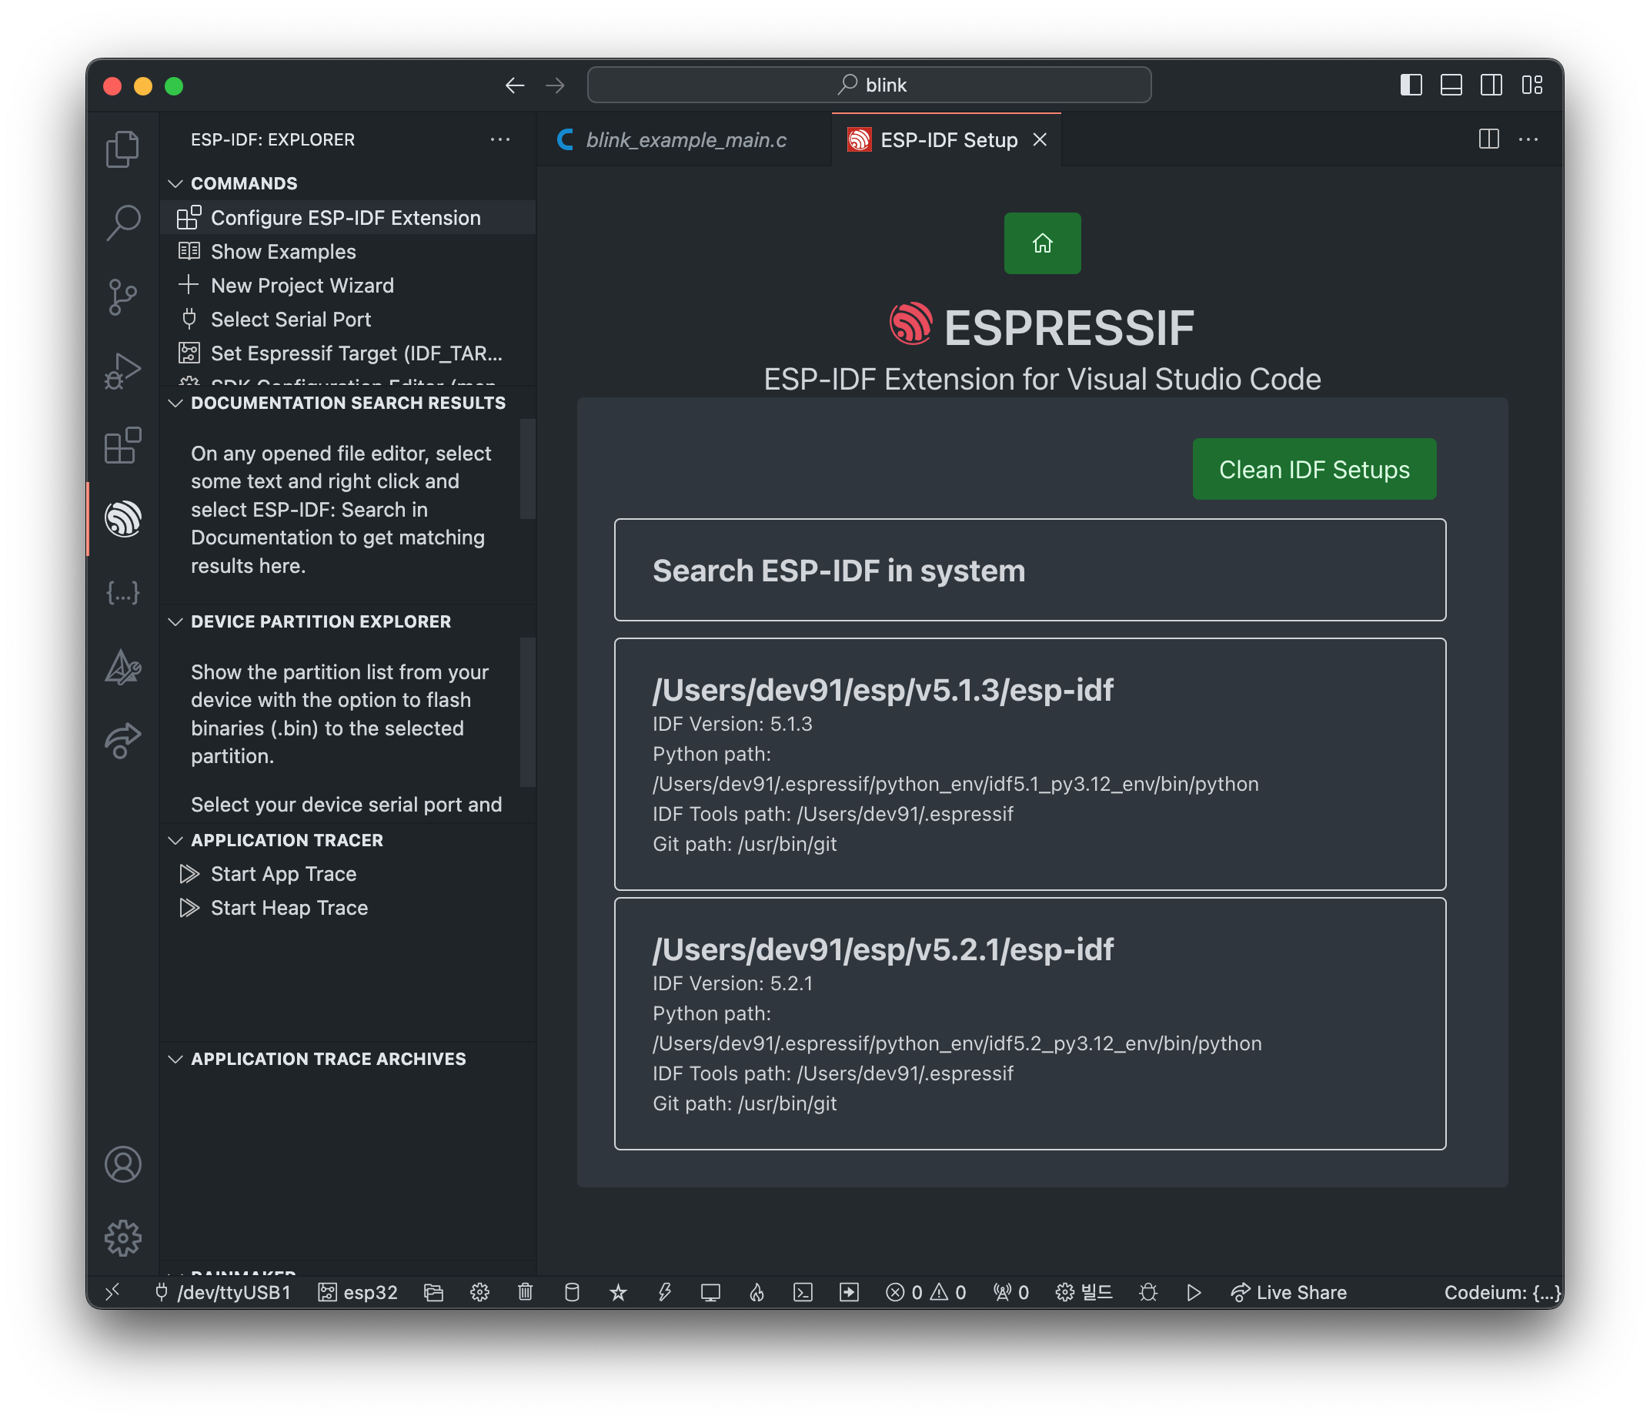
Task: Toggle the secondary side bar layout button
Action: (1491, 85)
